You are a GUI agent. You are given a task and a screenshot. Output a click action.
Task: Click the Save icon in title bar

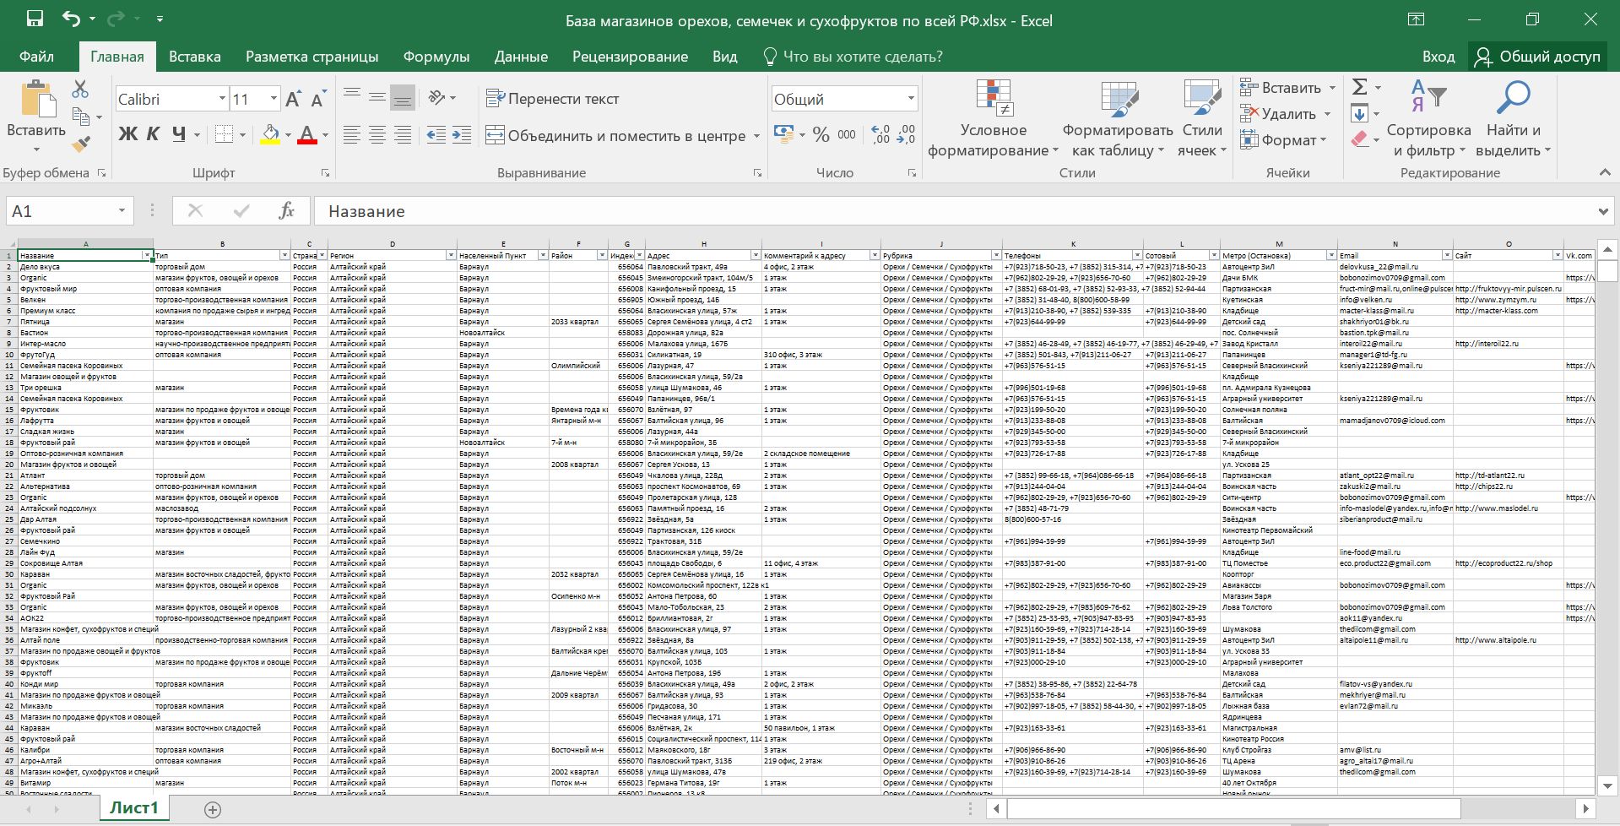point(35,19)
